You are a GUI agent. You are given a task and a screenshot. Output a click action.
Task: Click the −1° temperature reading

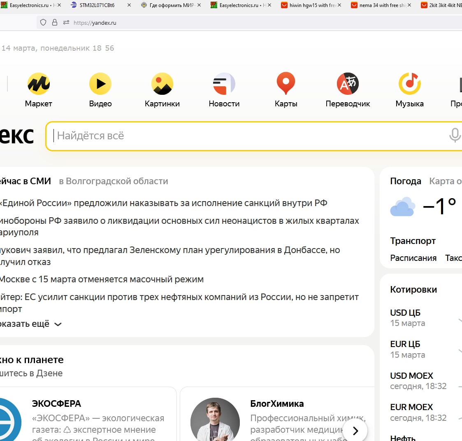[x=439, y=206]
